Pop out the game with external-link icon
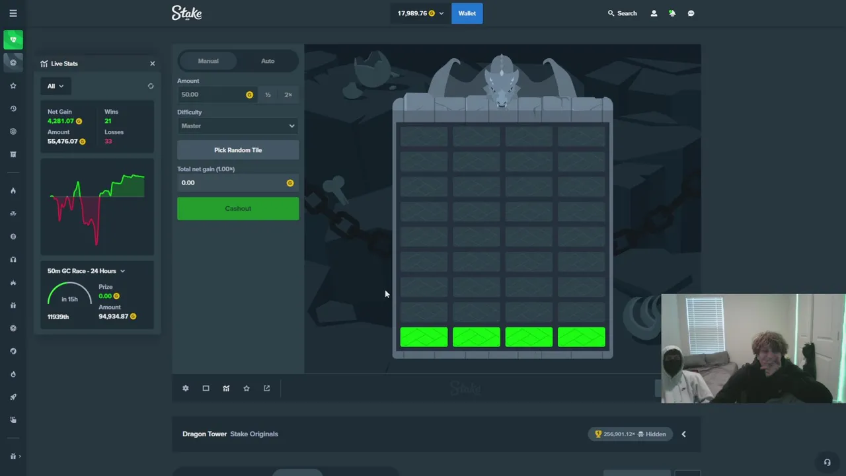 pyautogui.click(x=267, y=388)
